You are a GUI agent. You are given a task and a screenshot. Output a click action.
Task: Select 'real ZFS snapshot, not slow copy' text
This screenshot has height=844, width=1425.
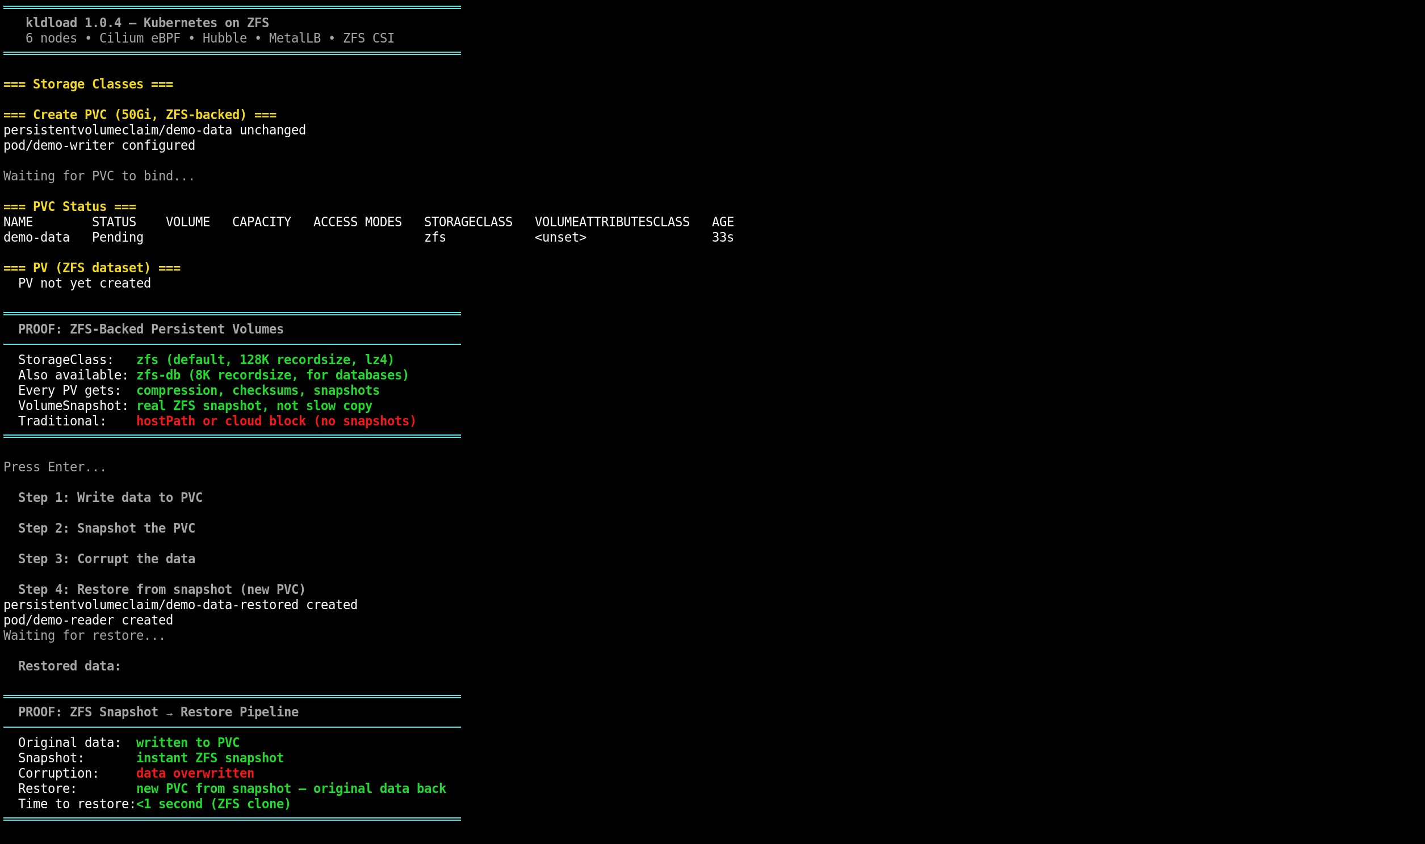[254, 407]
